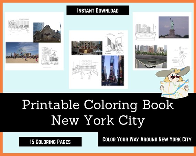
Task: Open the Rockefeller Center photo
Action: pyautogui.click(x=87, y=48)
